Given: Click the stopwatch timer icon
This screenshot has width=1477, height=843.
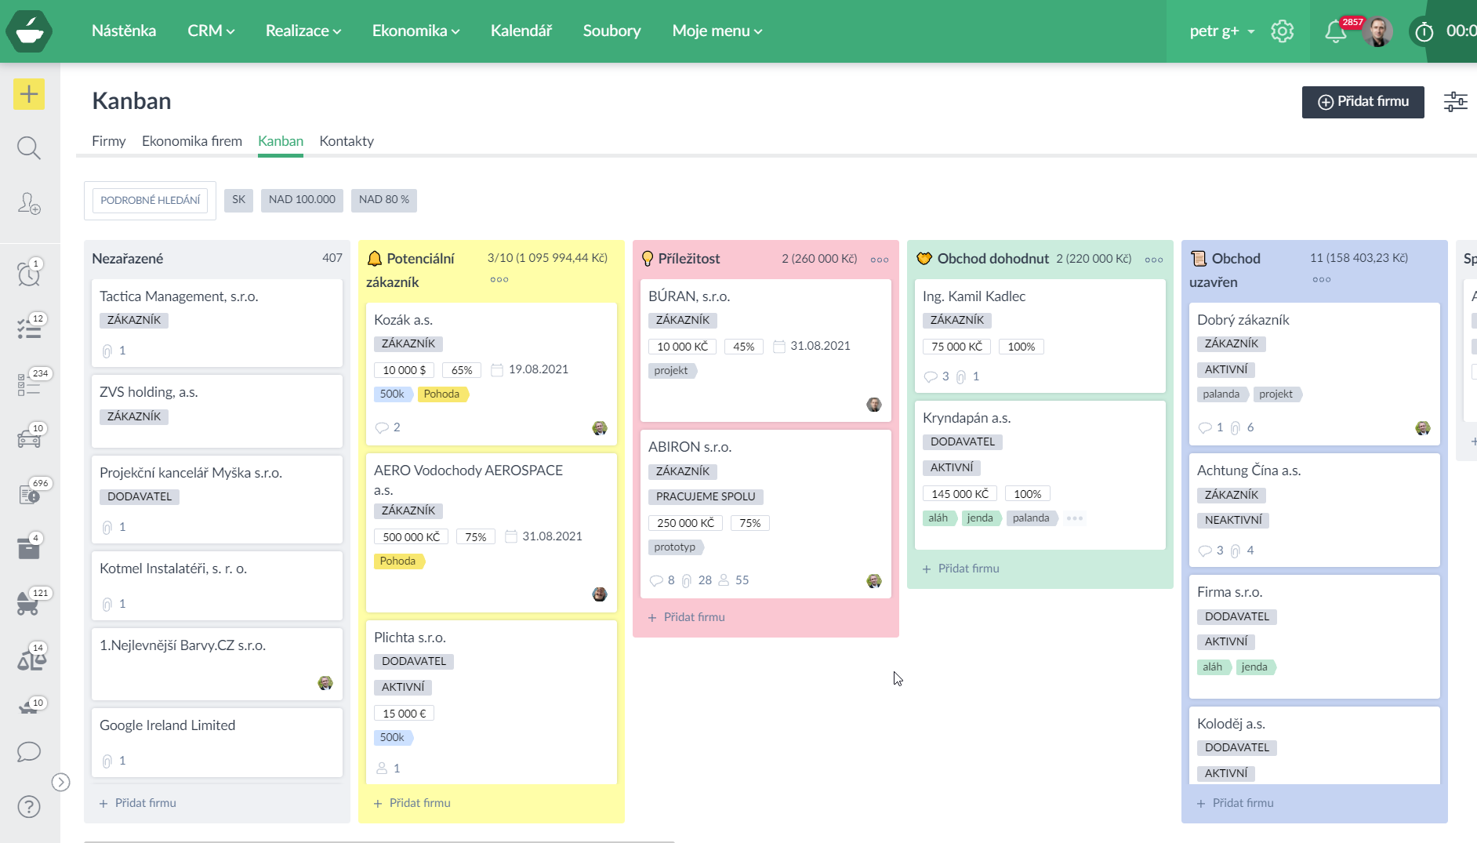Looking at the screenshot, I should click(1424, 32).
